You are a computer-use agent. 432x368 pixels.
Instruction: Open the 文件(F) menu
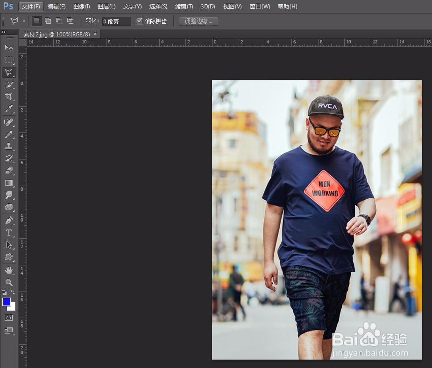[31, 7]
